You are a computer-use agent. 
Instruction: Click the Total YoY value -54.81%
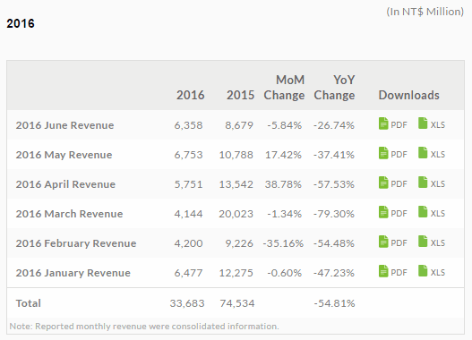[334, 303]
